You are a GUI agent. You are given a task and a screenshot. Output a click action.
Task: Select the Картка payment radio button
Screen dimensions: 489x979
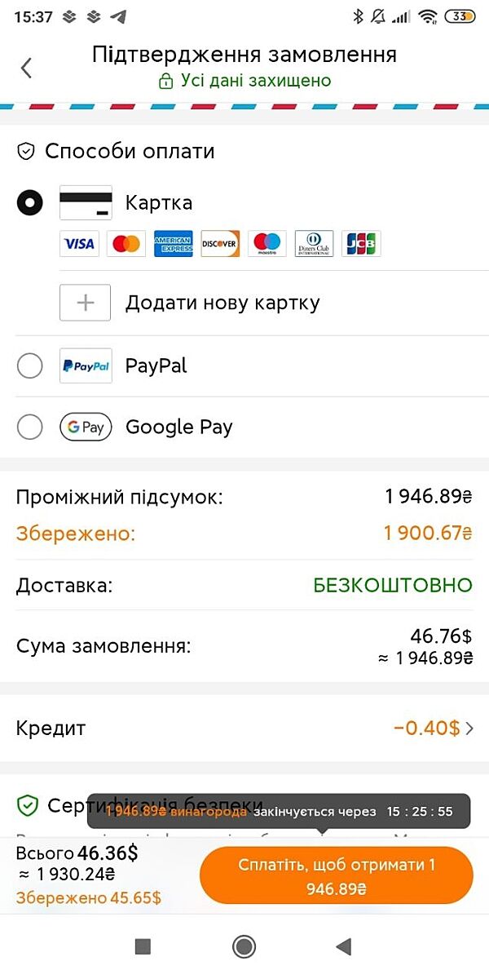pos(30,202)
